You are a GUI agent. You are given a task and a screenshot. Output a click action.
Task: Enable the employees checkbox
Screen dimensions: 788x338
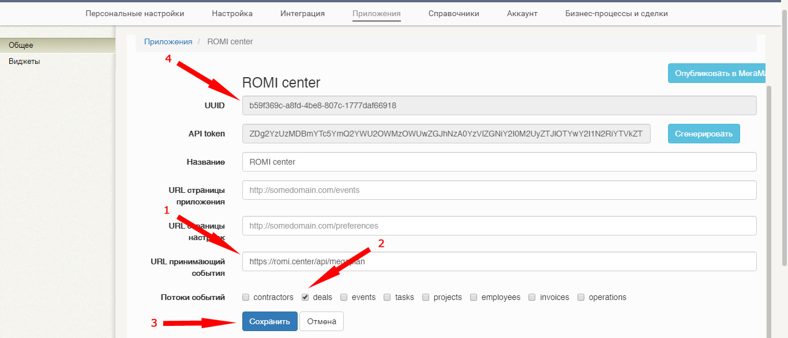click(474, 297)
